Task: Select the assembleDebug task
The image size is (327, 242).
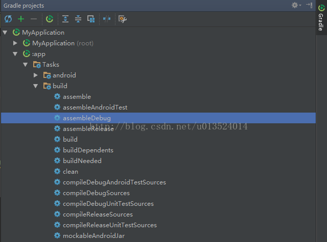Action: click(158, 118)
